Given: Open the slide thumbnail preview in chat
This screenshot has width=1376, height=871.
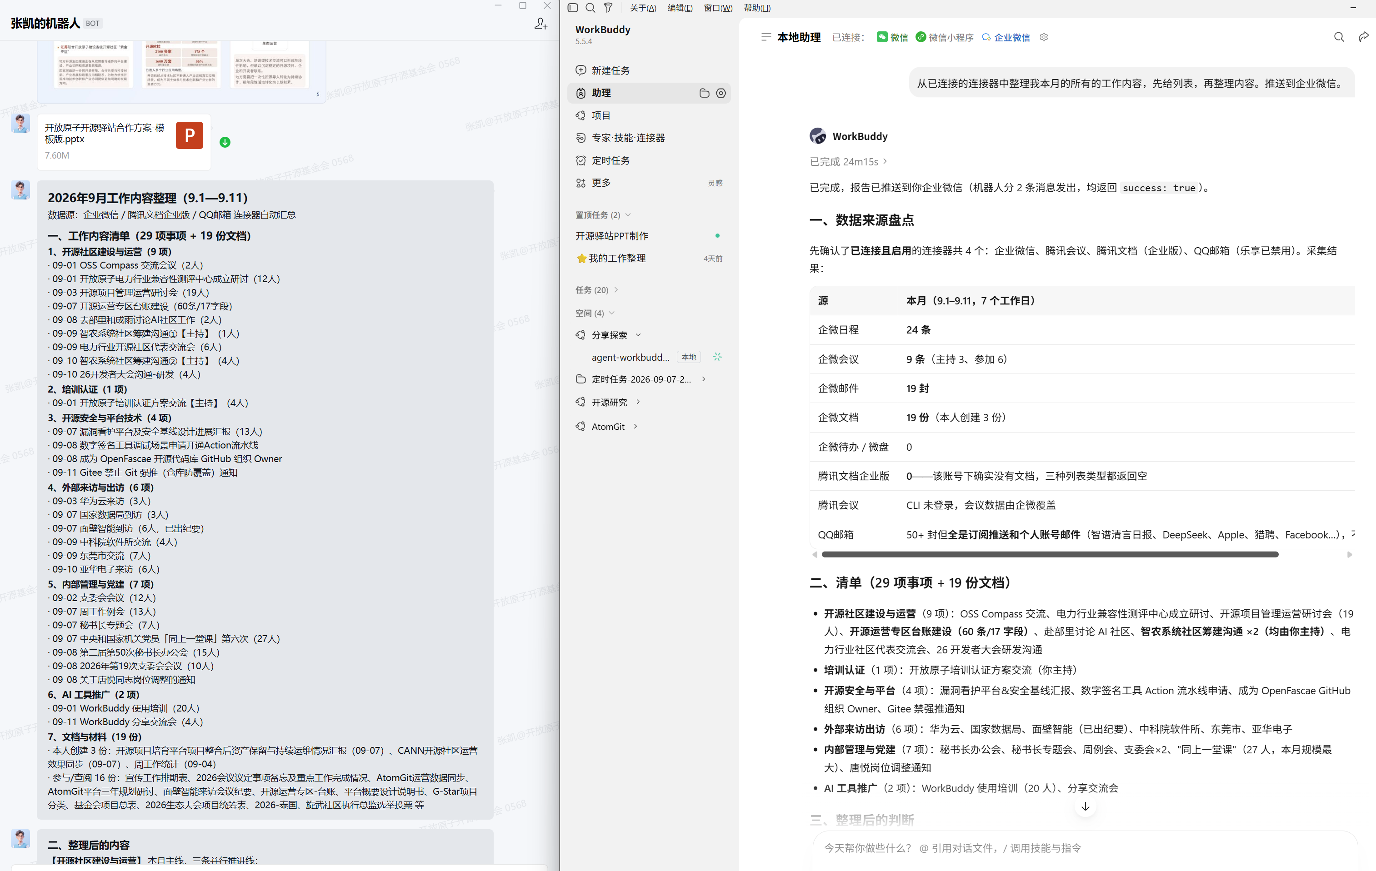Looking at the screenshot, I should click(x=182, y=71).
